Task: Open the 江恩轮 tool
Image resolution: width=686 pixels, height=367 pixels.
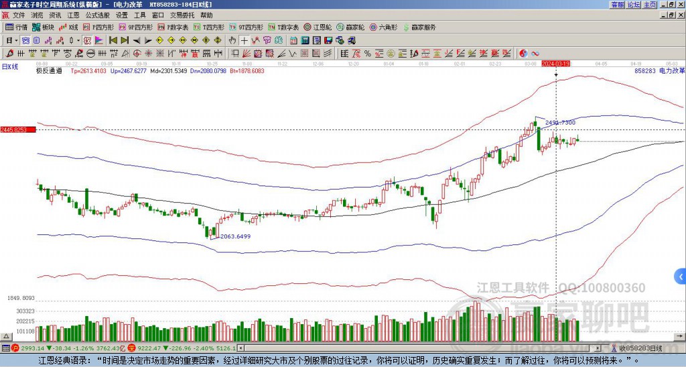Action: coord(318,27)
